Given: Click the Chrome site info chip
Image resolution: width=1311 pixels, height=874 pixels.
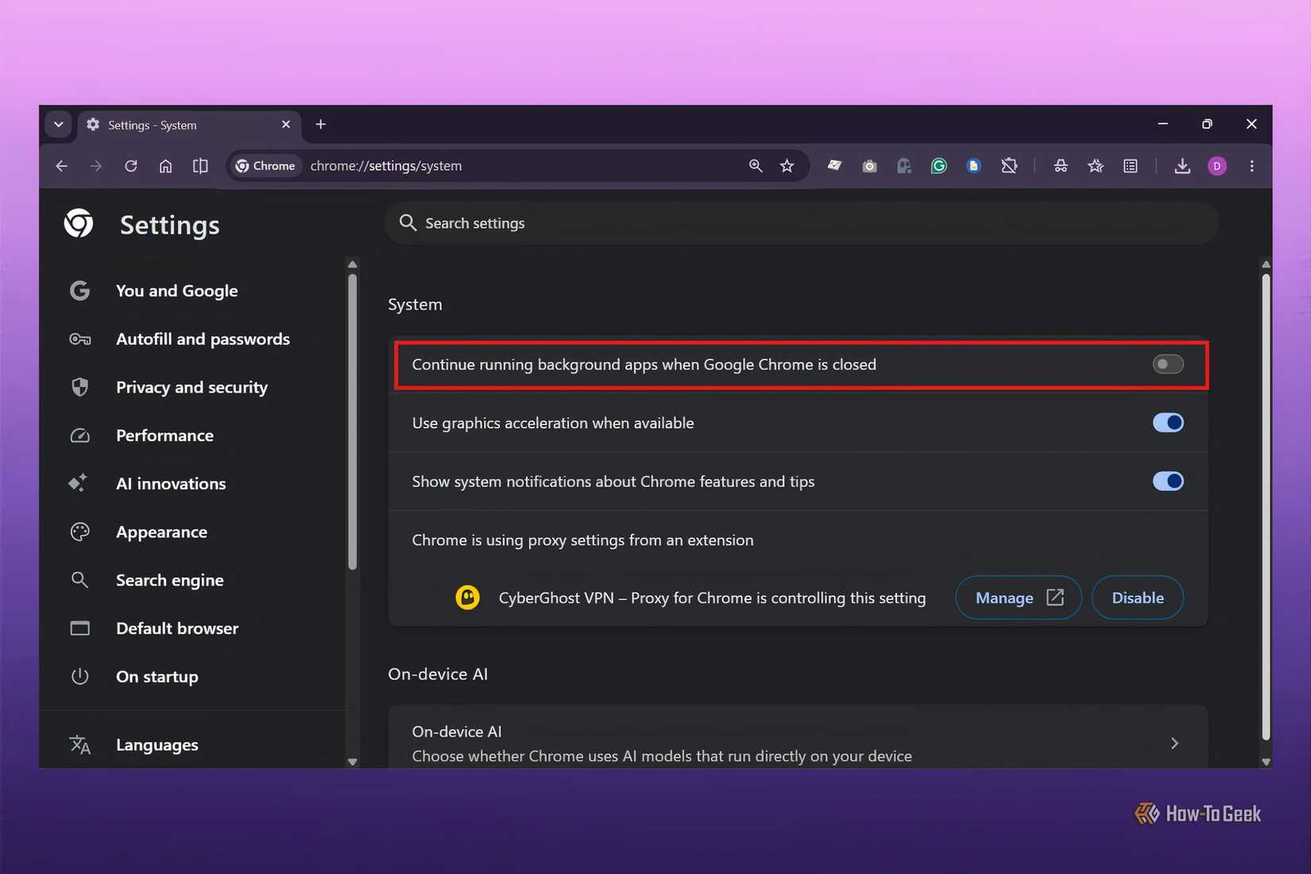Looking at the screenshot, I should click(265, 166).
